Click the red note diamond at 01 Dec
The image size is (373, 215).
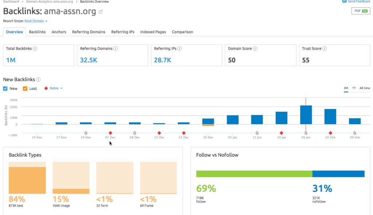110,133
